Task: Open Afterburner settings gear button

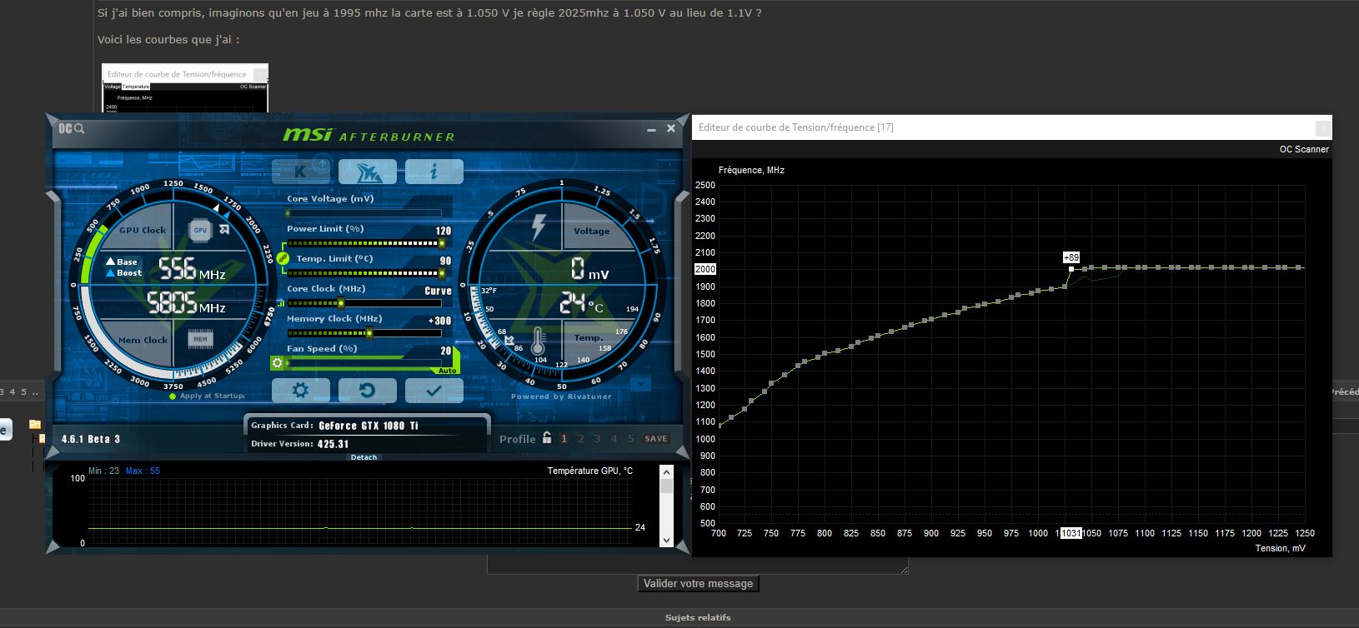Action: [x=300, y=390]
